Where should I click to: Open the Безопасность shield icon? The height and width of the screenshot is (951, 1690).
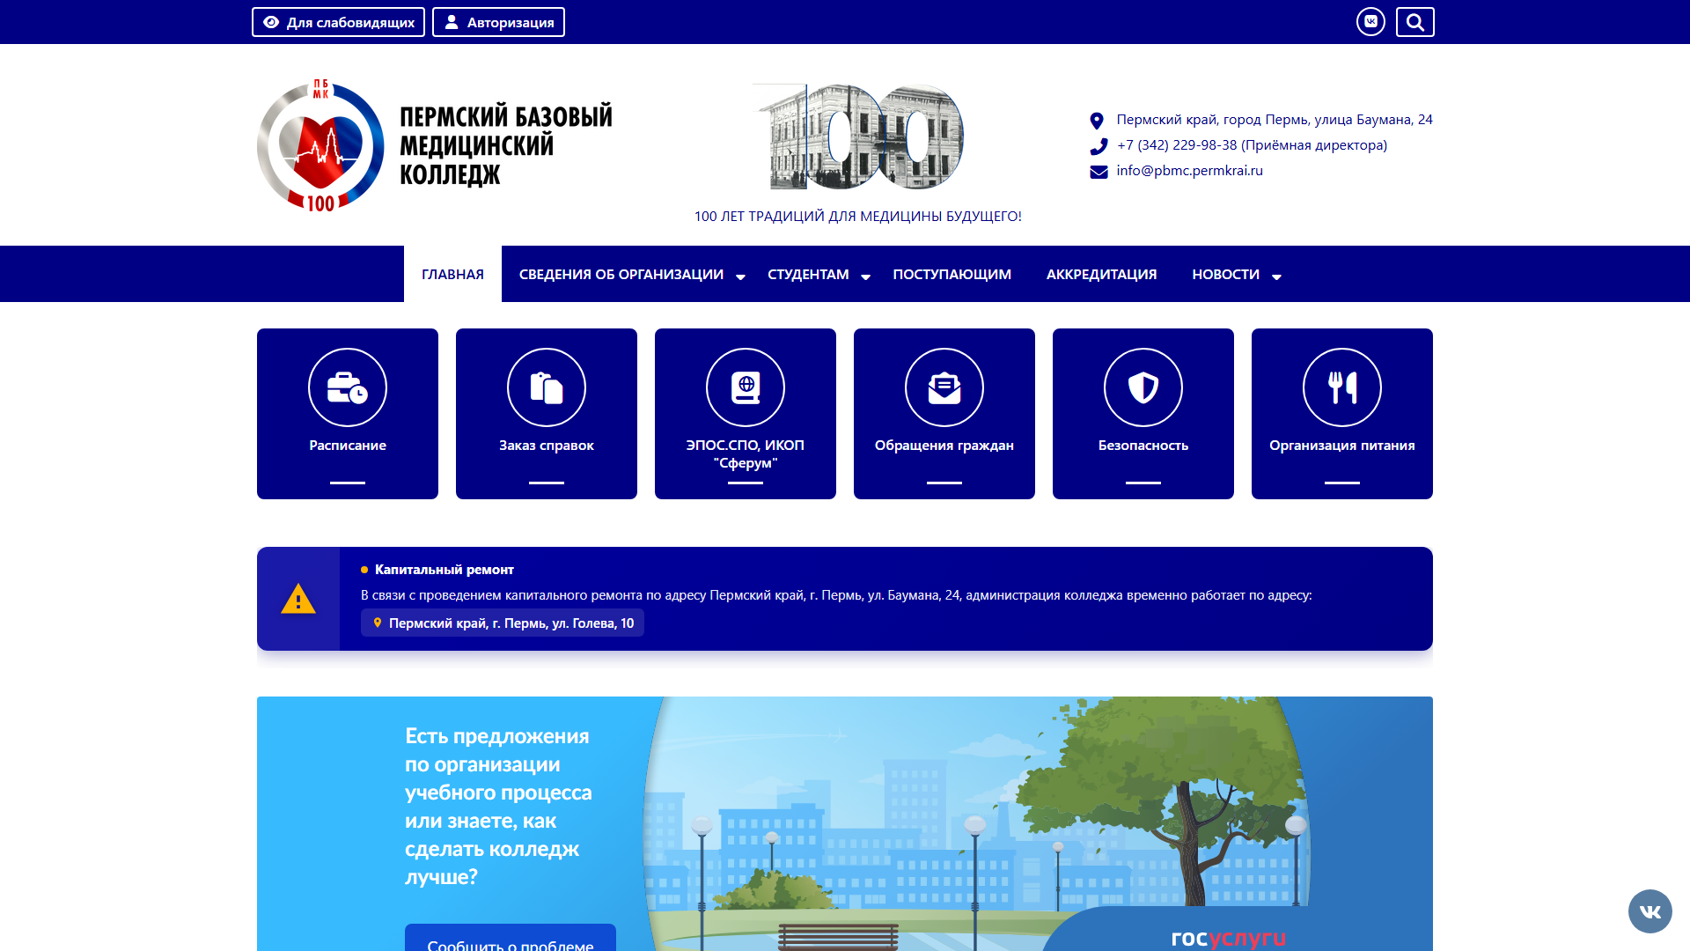[1143, 387]
